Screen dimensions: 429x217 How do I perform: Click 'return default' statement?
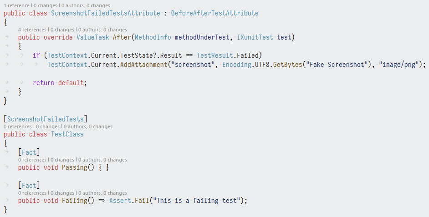click(60, 83)
